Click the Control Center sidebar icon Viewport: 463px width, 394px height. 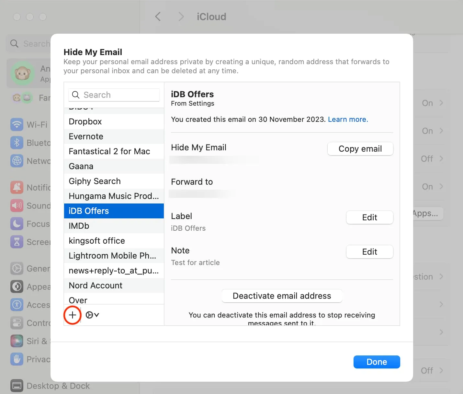[x=17, y=323]
